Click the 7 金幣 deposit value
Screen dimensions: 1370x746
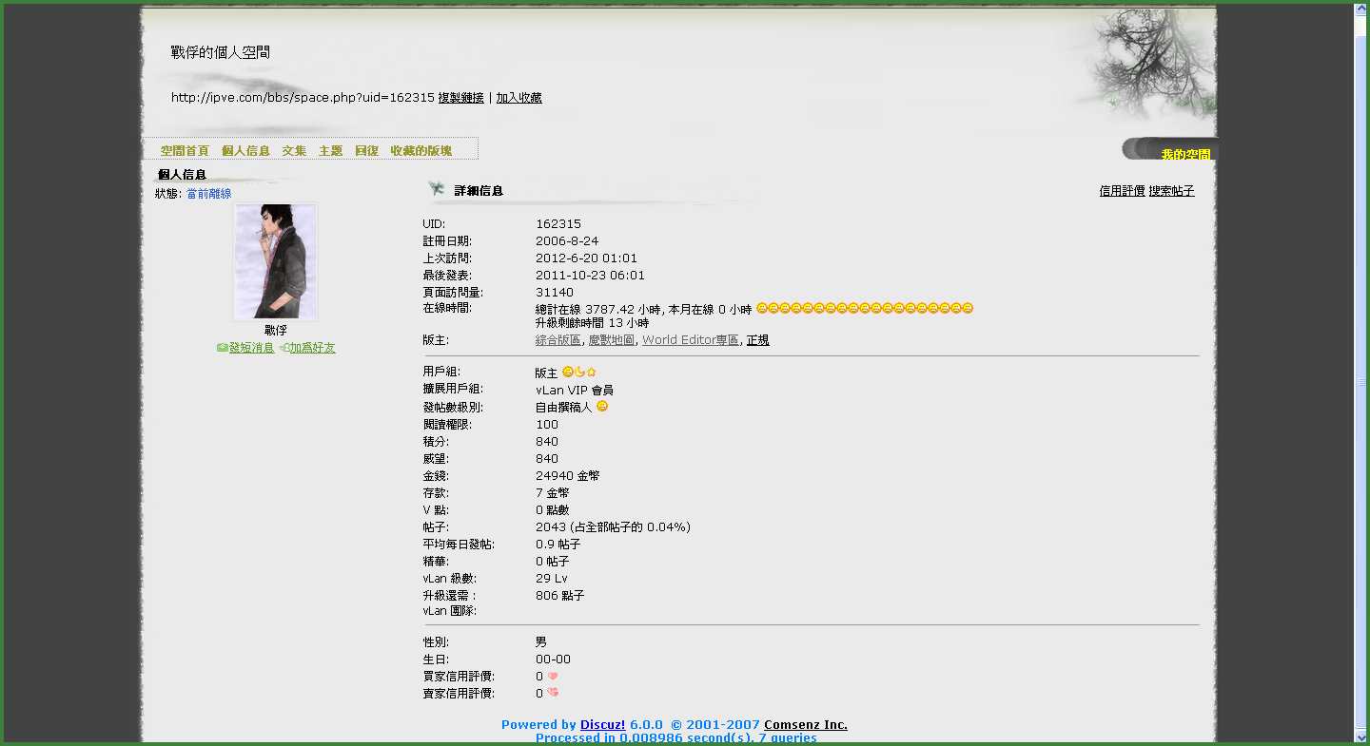point(553,493)
